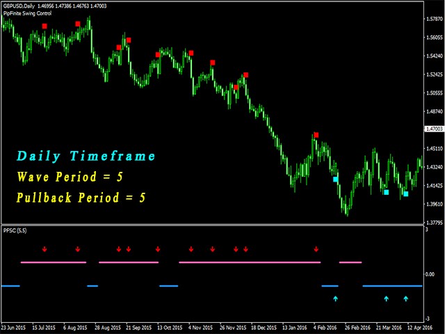Select the 6 Aug 2015 date on the time axis
The image size is (445, 334).
tap(75, 328)
